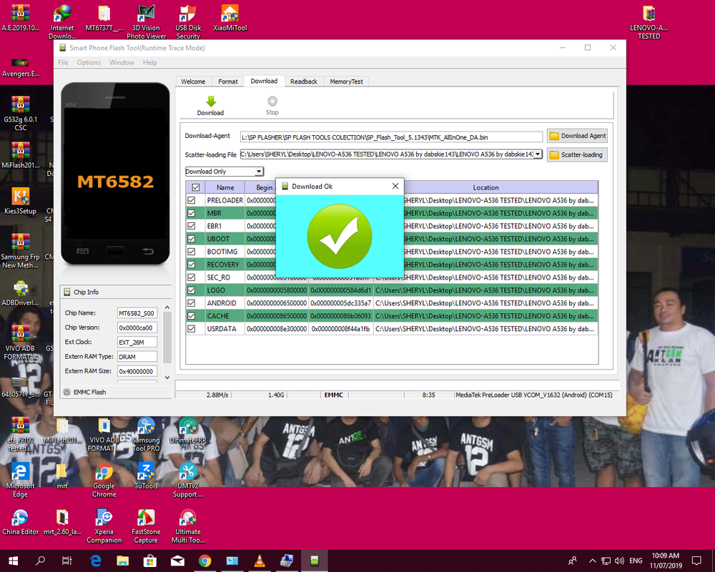Open the Download Agent folder button
The height and width of the screenshot is (572, 715).
pos(577,136)
